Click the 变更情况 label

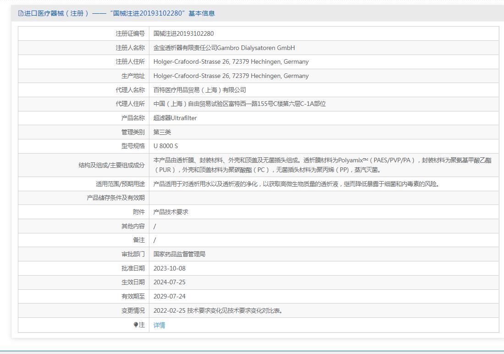pos(133,310)
